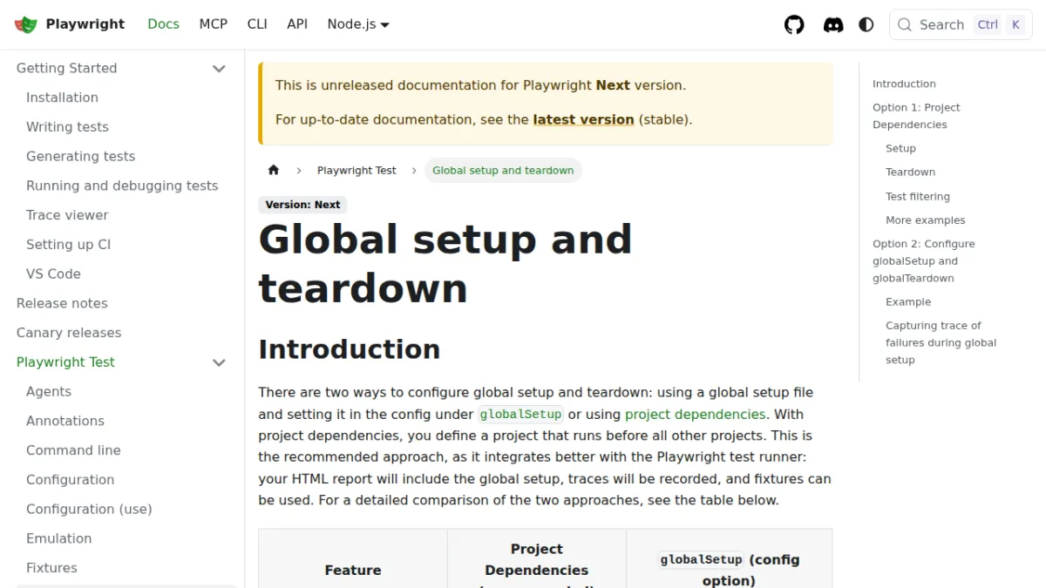Click the home breadcrumb icon

[x=274, y=170]
